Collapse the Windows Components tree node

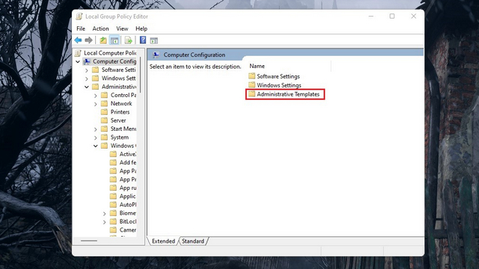(x=95, y=146)
